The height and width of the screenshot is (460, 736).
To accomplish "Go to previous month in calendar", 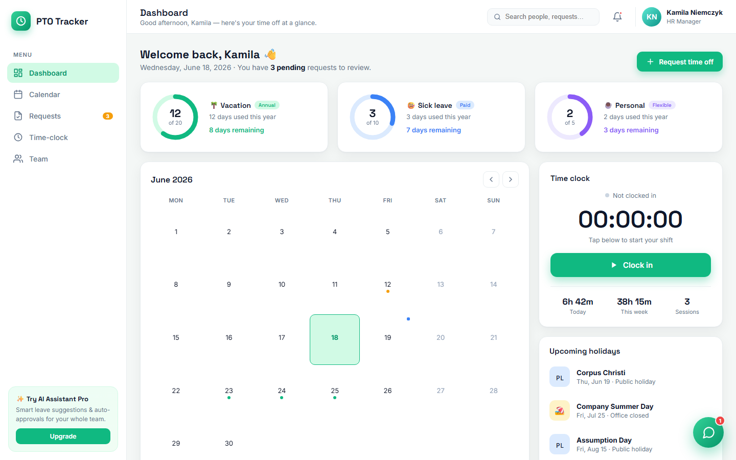I will 491,179.
